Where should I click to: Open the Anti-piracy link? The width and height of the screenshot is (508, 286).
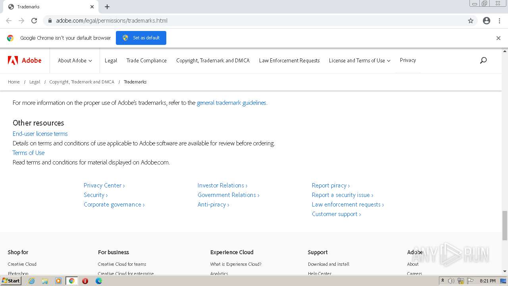tap(213, 205)
